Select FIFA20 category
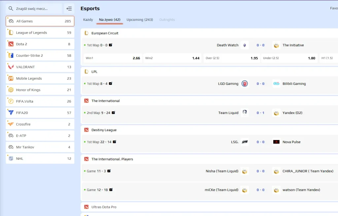 click(x=40, y=113)
